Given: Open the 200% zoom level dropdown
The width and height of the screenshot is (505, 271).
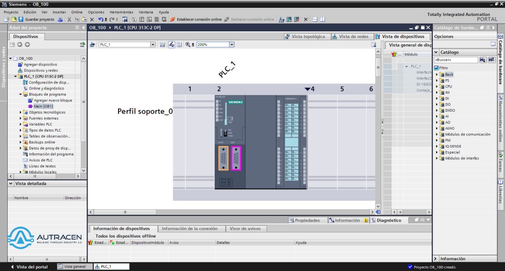Looking at the screenshot, I should click(231, 44).
